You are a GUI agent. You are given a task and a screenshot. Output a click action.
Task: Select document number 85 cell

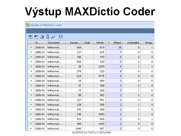(x=74, y=95)
